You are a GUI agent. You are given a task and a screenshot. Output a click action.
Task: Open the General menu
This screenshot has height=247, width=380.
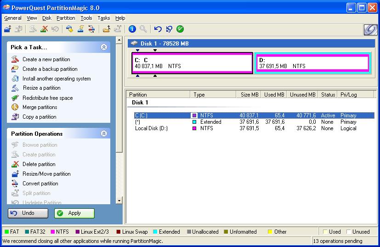[13, 18]
